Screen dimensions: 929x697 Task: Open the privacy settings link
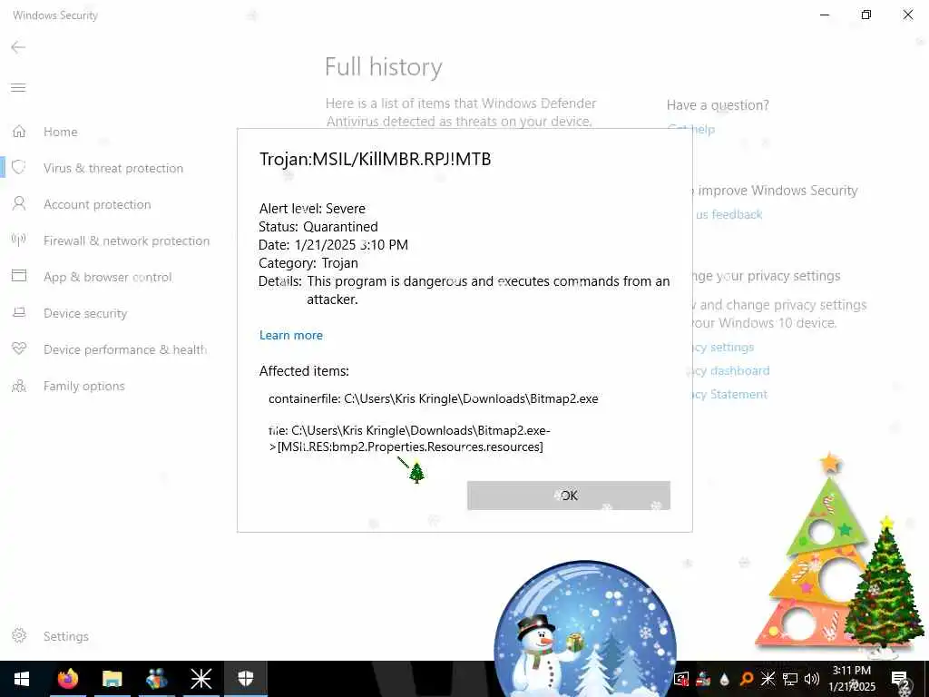[x=723, y=348]
